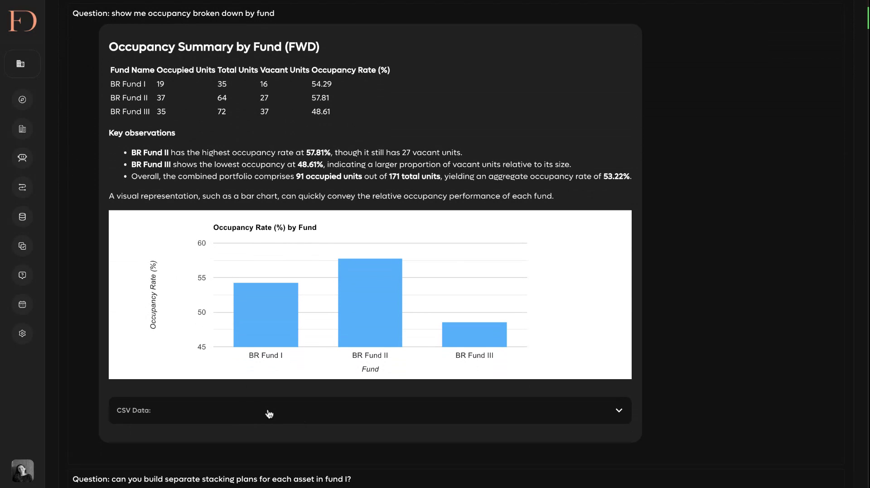Click the total units value 72

coord(222,112)
